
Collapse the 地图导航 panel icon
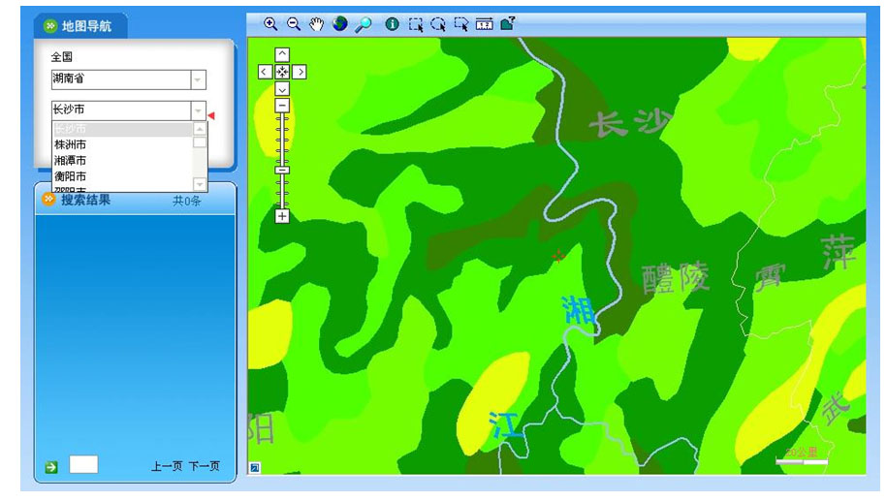(50, 25)
